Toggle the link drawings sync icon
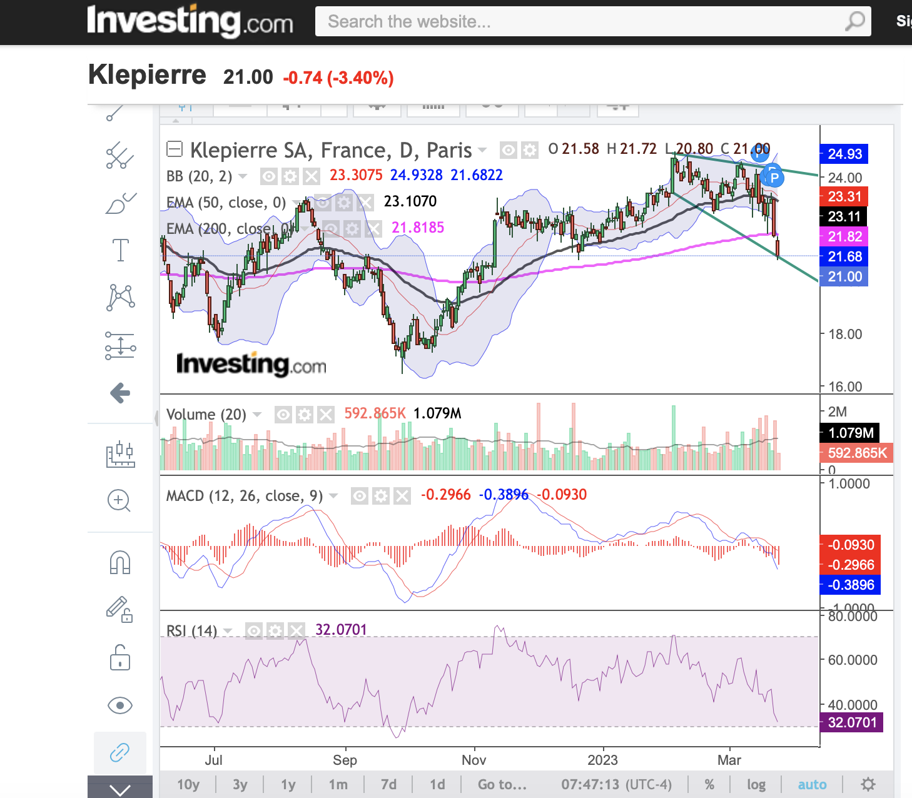Viewport: 912px width, 798px height. [120, 752]
